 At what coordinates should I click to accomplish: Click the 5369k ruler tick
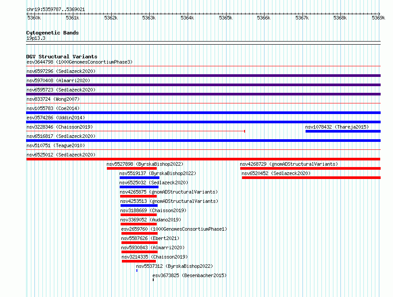378,18
